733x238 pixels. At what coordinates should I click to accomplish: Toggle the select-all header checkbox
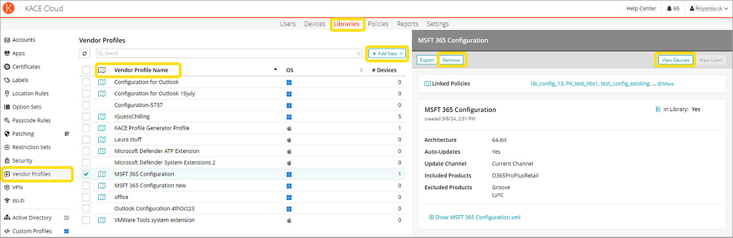(86, 70)
